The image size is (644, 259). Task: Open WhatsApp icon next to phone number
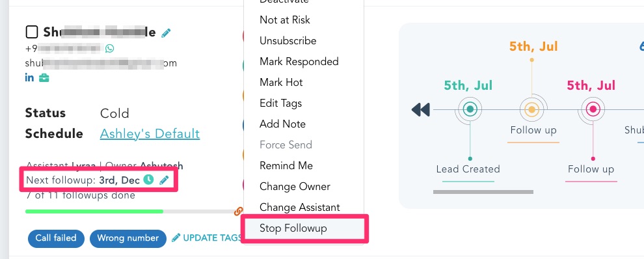[109, 49]
